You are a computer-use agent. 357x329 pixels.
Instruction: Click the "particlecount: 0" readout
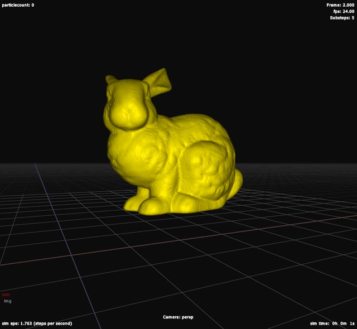[18, 5]
